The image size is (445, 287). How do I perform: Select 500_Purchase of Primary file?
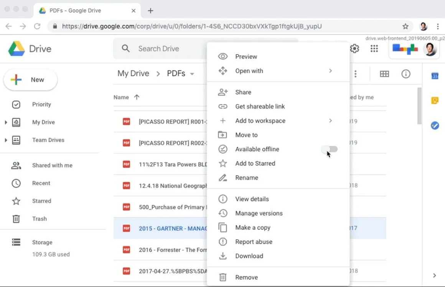173,207
